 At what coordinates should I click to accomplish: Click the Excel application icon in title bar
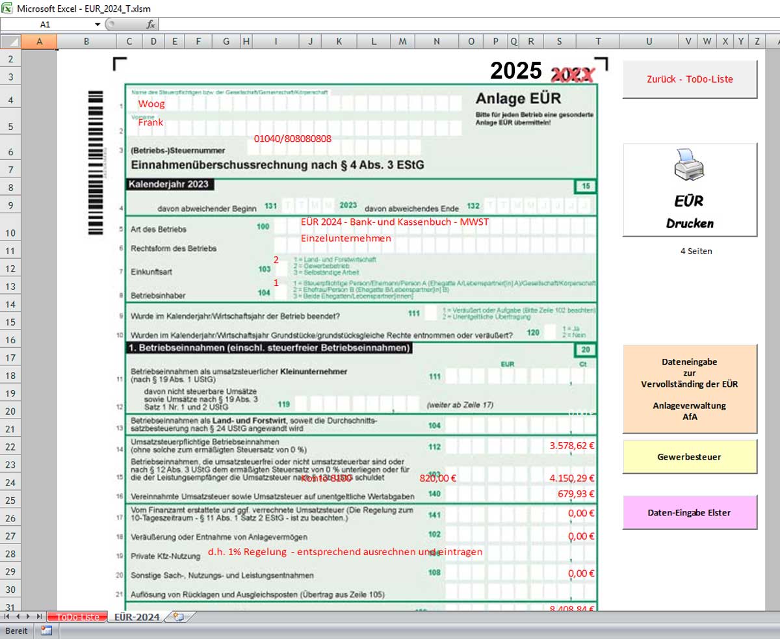[7, 8]
